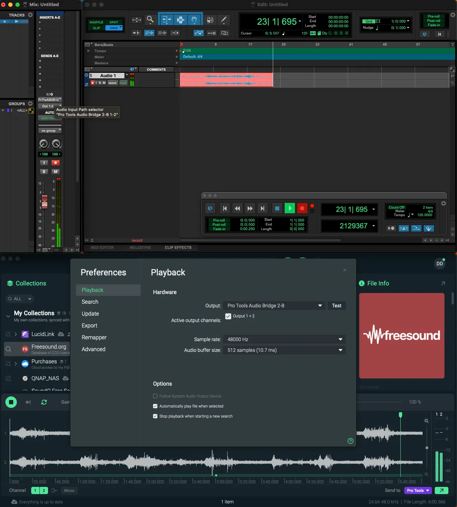Click the Test output button
The image size is (457, 507).
coord(337,306)
